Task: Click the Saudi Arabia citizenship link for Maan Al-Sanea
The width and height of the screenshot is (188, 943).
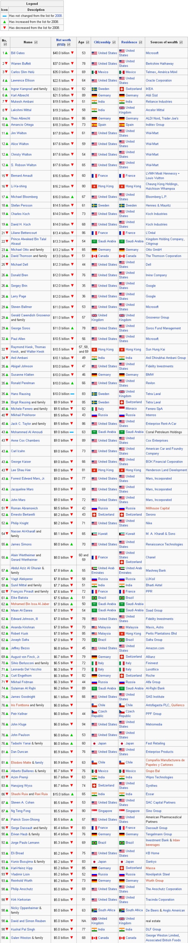Action: 107,610
